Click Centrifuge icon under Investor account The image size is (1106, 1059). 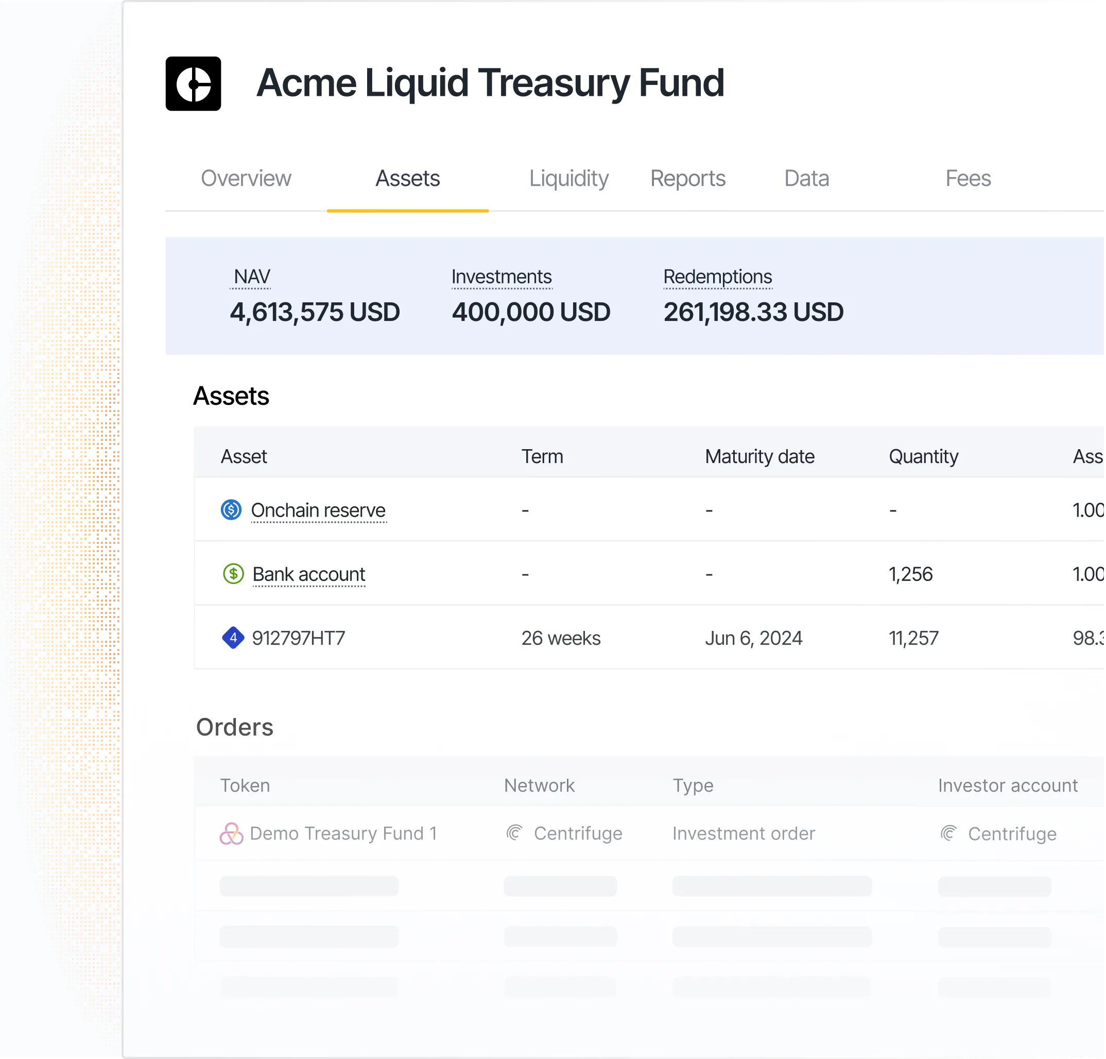coord(948,834)
